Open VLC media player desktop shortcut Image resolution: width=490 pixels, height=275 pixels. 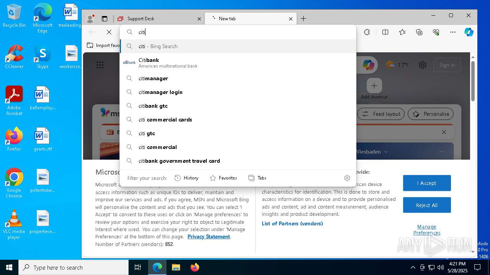pyautogui.click(x=14, y=225)
